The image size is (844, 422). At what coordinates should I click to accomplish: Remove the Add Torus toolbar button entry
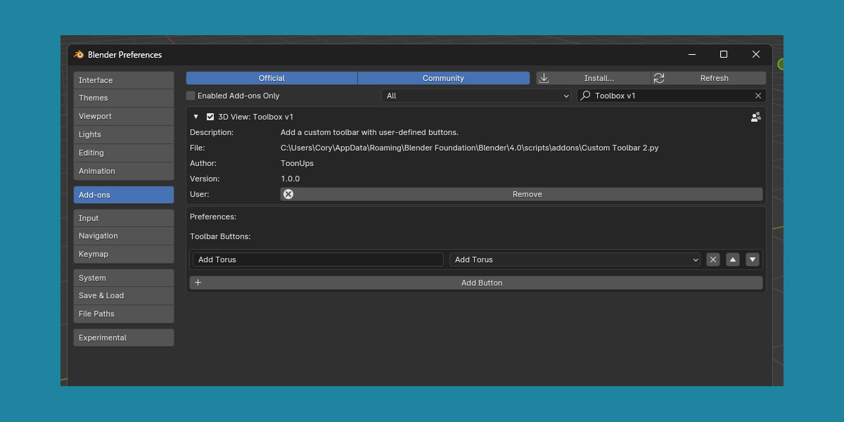713,260
